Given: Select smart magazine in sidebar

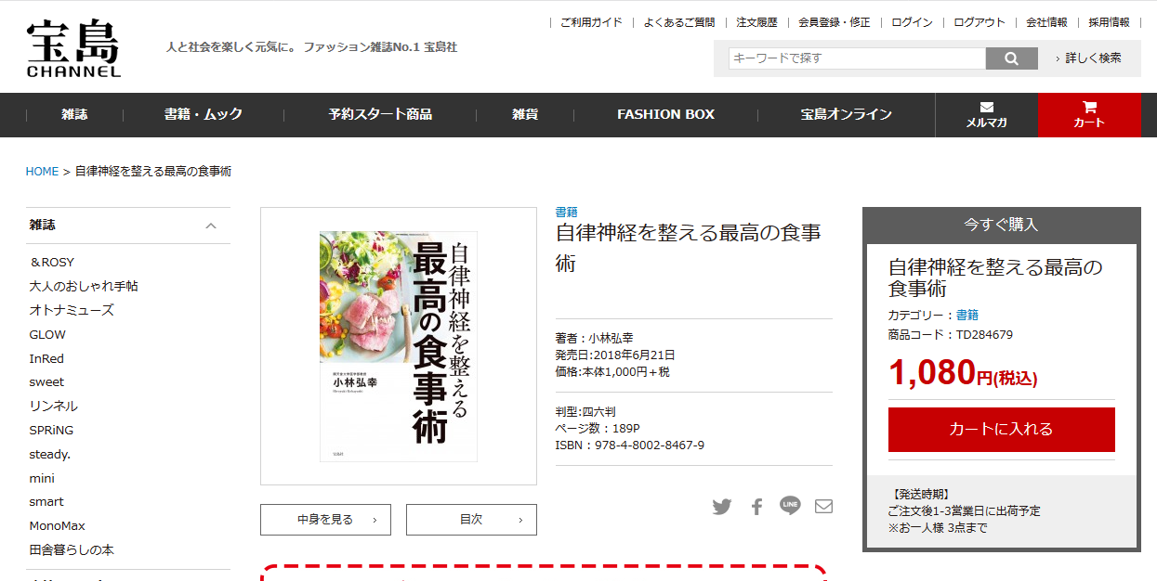Looking at the screenshot, I should pyautogui.click(x=46, y=502).
